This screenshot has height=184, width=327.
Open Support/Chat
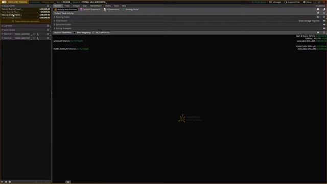[292, 2]
